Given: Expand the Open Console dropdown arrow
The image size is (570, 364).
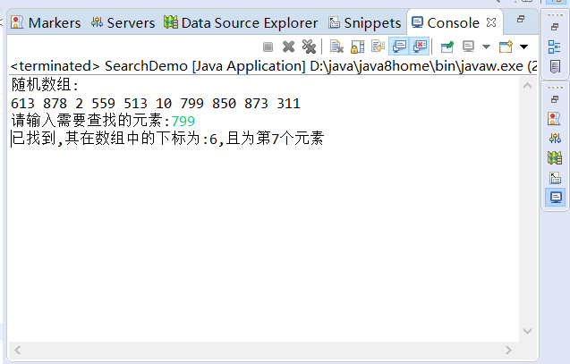Looking at the screenshot, I should pos(523,47).
